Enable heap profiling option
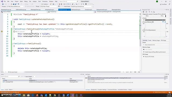The height and width of the screenshot is (97, 172). pos(154,52)
